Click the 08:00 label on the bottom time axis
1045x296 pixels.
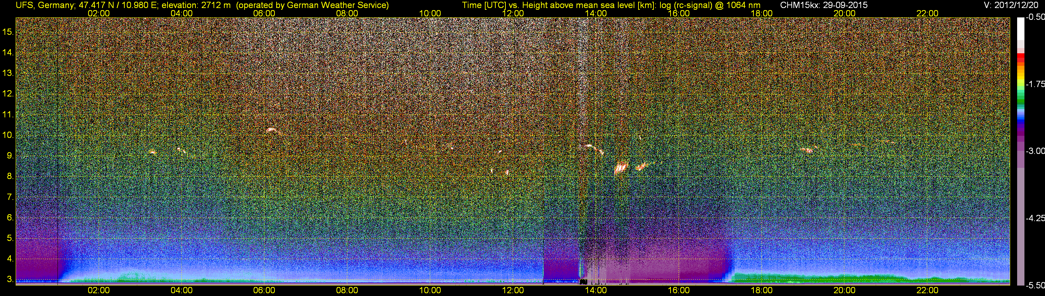coord(347,290)
